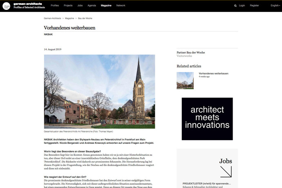Switch to the Magazine section

point(106,6)
